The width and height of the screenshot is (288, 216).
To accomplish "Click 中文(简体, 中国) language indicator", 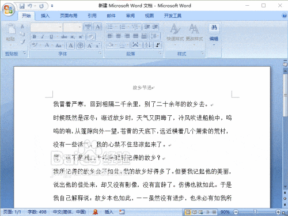I will (x=69, y=212).
